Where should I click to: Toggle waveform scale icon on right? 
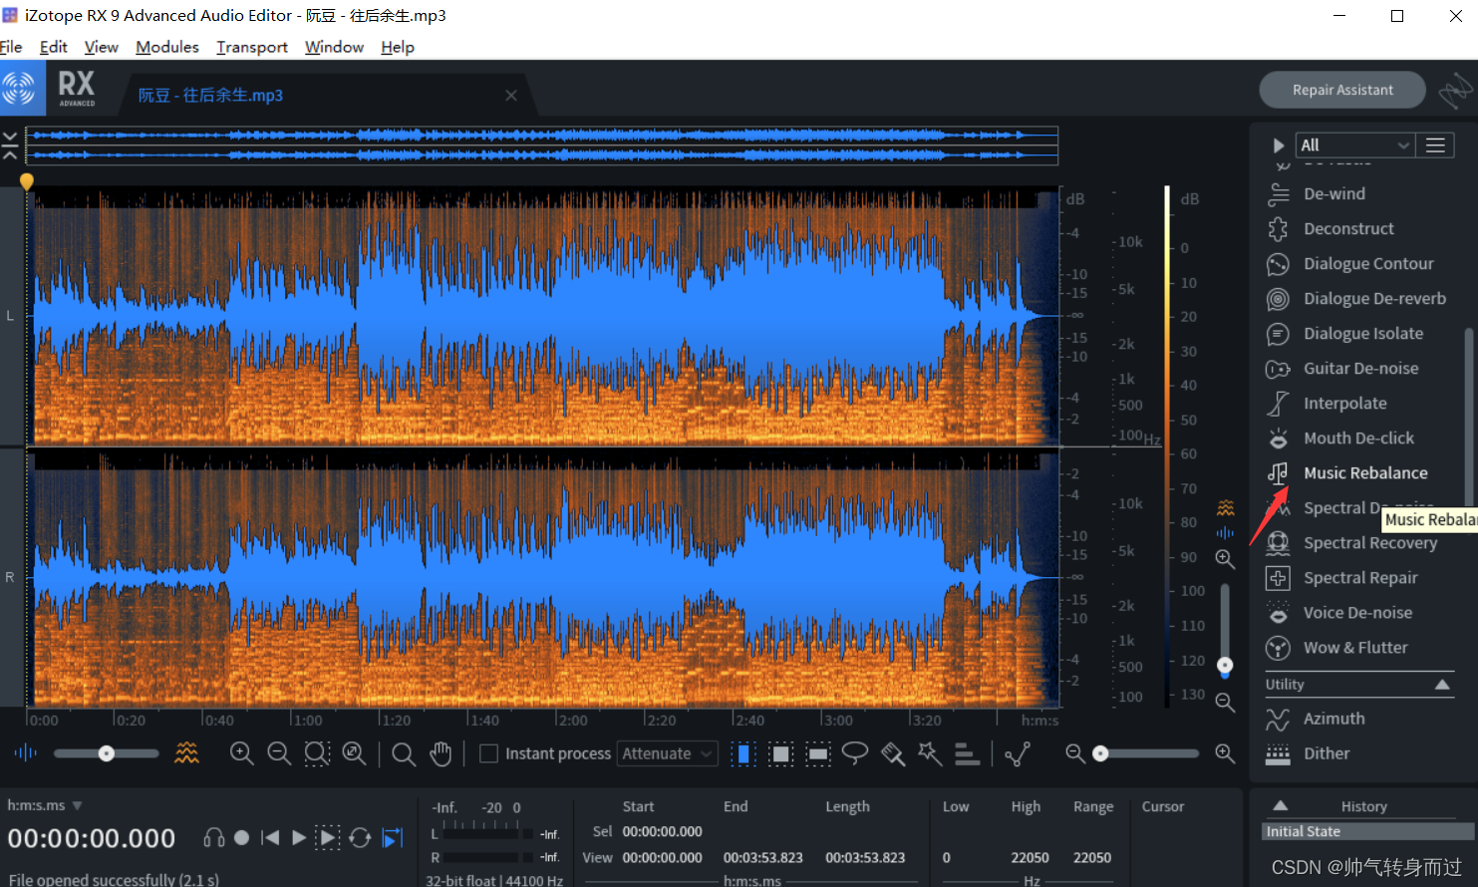(1225, 532)
